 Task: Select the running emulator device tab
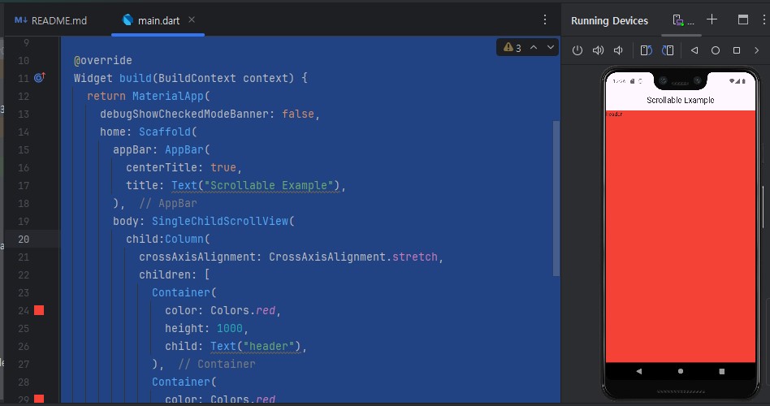(x=683, y=20)
